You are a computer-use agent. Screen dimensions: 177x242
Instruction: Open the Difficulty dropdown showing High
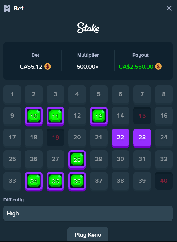[88, 214]
